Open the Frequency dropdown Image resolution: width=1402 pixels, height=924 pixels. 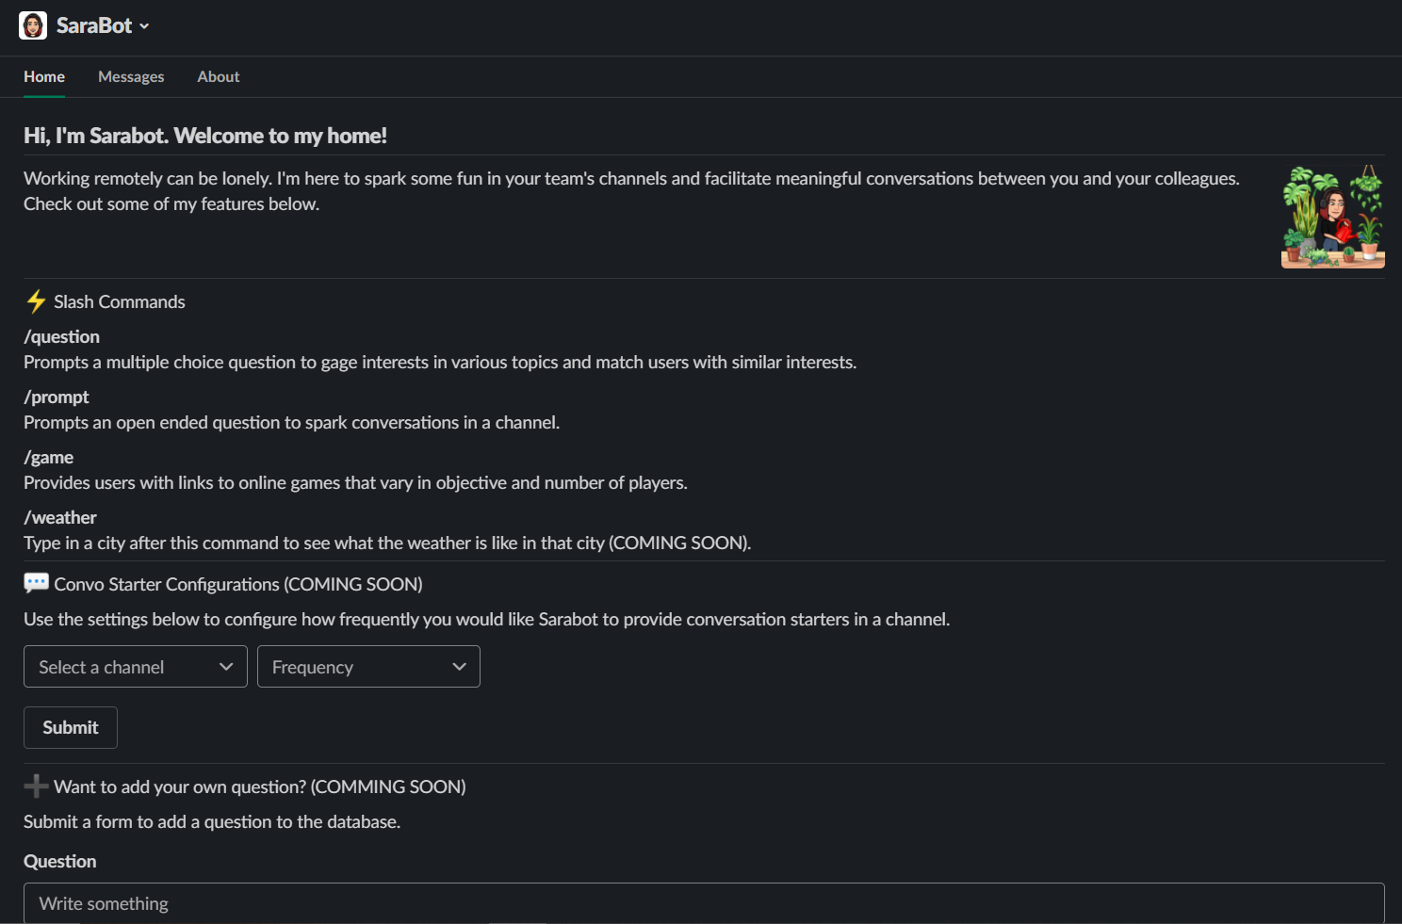[356, 667]
